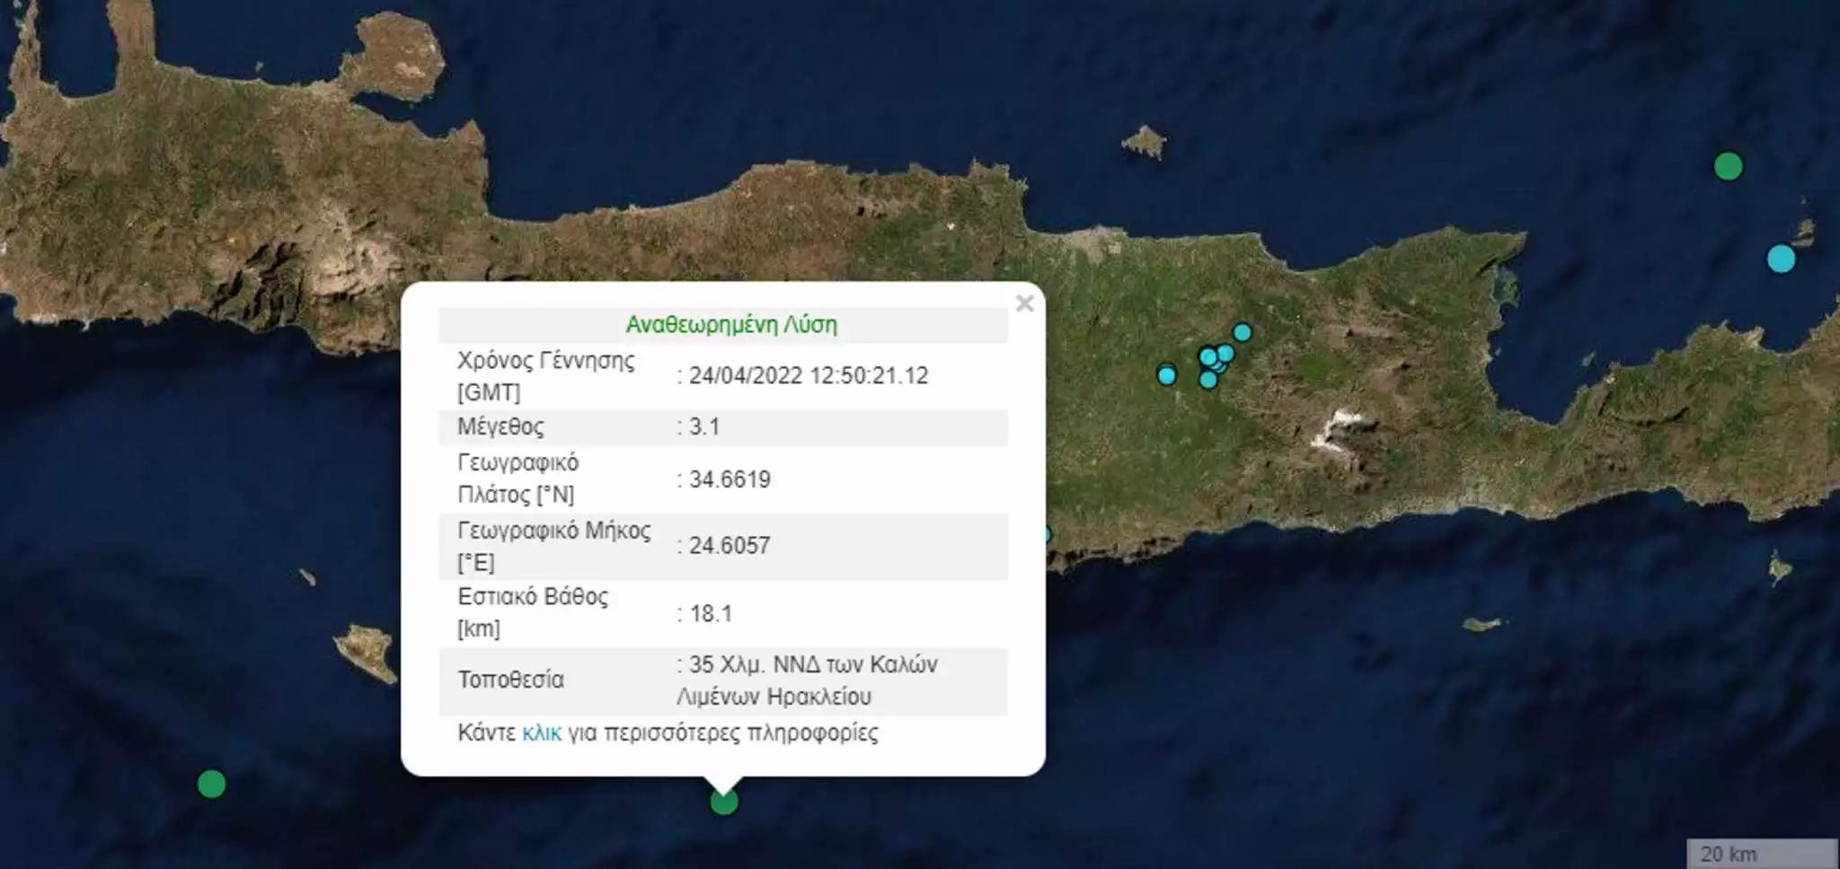Select the green marker southwest of Crete
The width and height of the screenshot is (1840, 869).
pos(214,784)
